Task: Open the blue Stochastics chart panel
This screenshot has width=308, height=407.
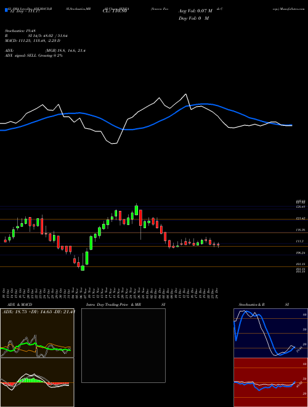Action: click(x=270, y=333)
